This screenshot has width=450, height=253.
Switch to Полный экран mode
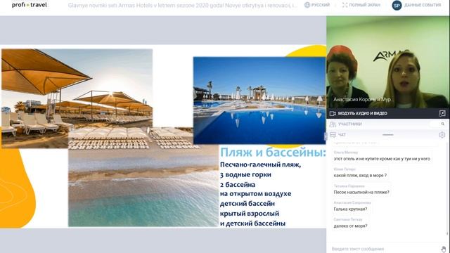coord(364,5)
